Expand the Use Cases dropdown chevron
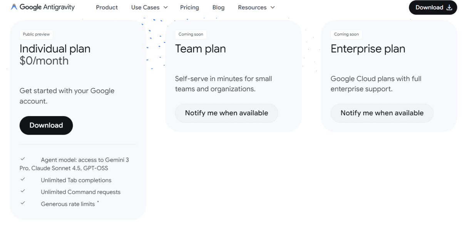The height and width of the screenshot is (225, 462). (x=166, y=7)
